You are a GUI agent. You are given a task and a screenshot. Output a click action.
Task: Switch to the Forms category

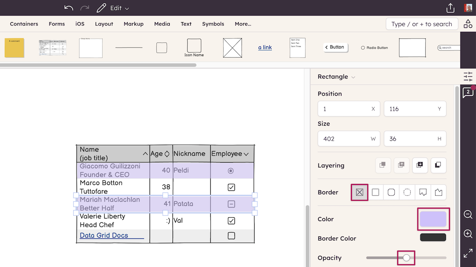[x=57, y=24]
